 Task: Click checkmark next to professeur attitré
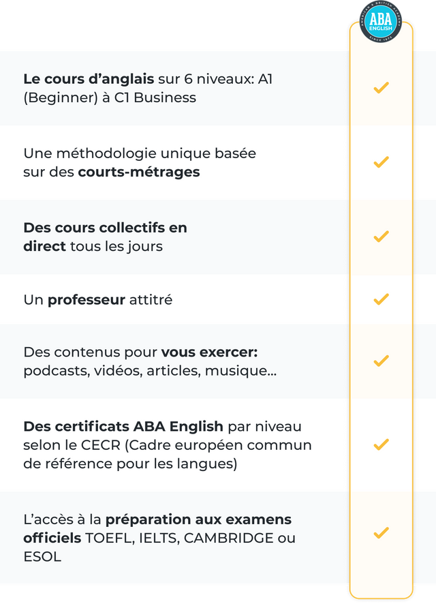coord(381,299)
